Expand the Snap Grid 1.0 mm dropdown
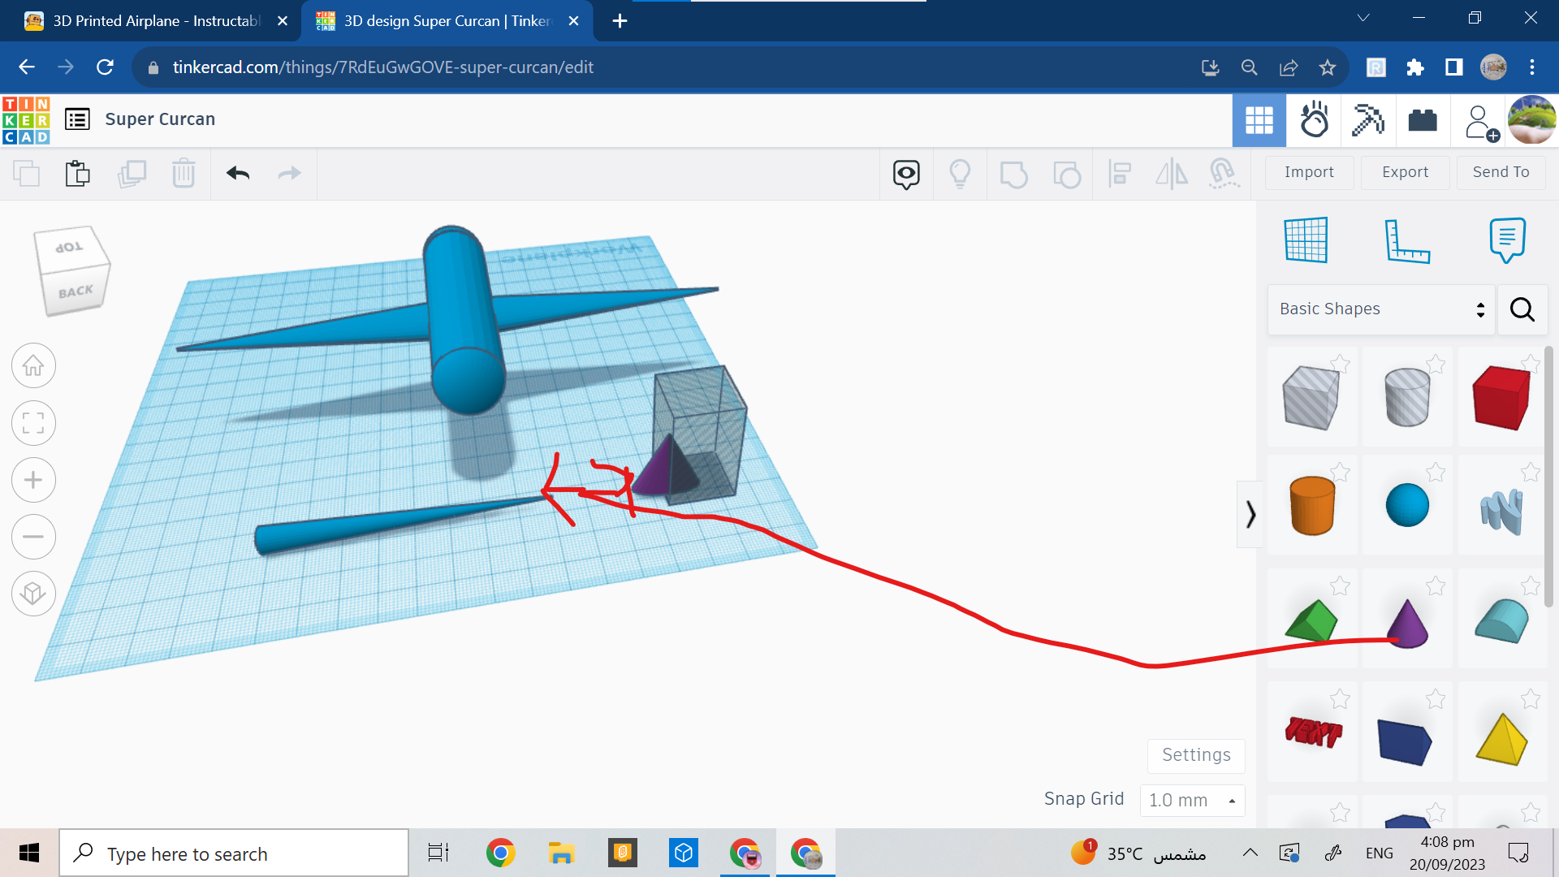1559x877 pixels. [x=1192, y=800]
